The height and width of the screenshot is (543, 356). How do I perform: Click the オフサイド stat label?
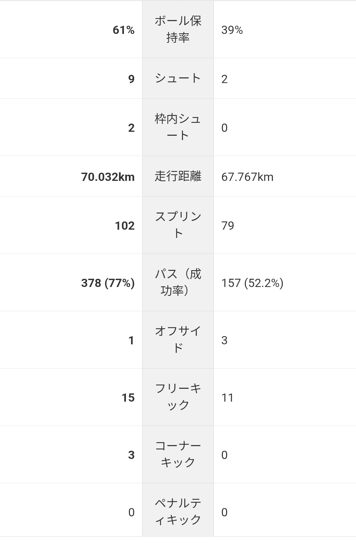[x=178, y=340]
